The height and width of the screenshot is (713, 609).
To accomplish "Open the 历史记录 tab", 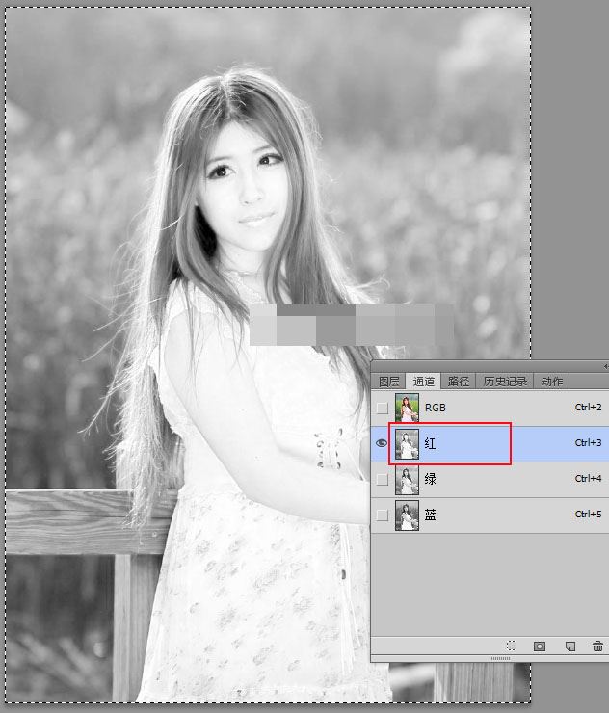I will 505,382.
